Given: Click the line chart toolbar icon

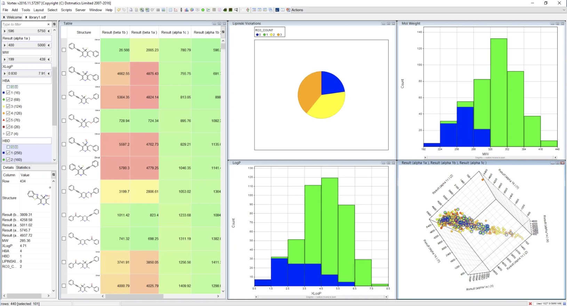Looking at the screenshot, I should tap(208, 10).
